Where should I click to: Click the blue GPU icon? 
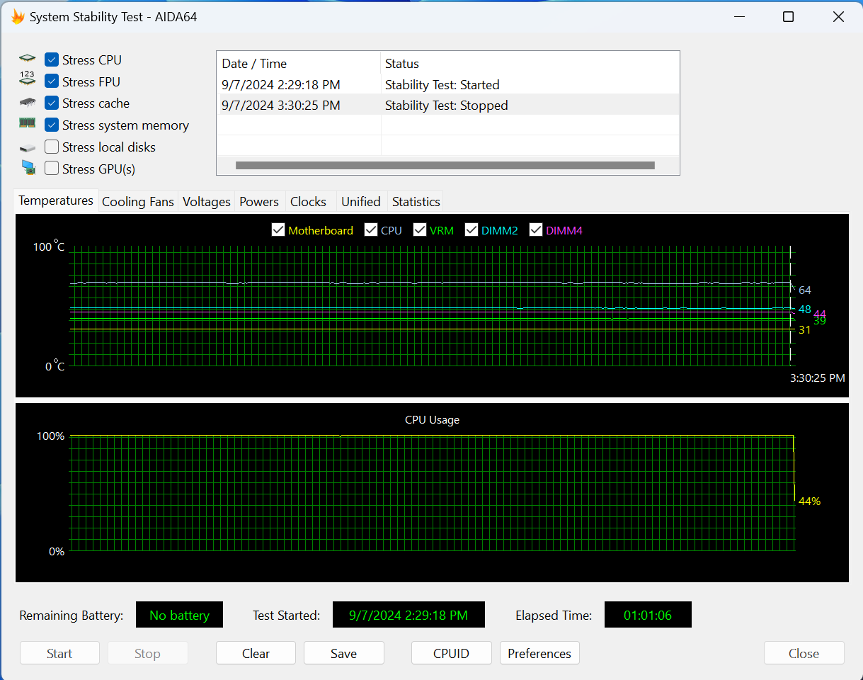tap(27, 168)
